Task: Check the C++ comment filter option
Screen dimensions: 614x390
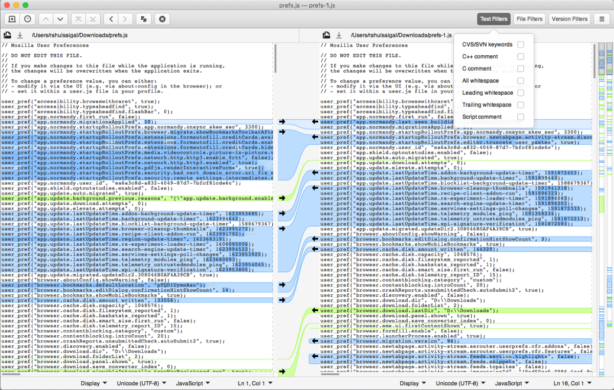Action: pyautogui.click(x=520, y=56)
